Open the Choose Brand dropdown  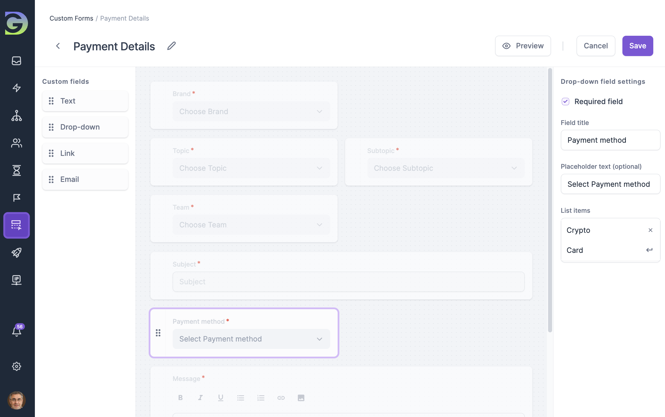coord(251,111)
